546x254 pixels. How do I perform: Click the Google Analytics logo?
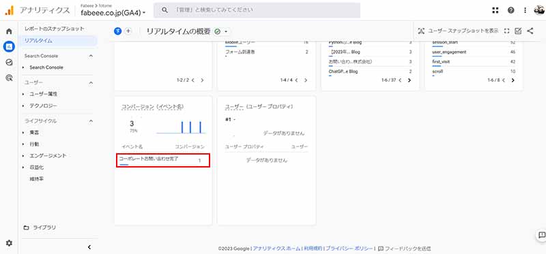tap(9, 10)
